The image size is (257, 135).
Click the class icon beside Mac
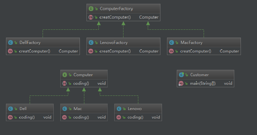pos(65,109)
